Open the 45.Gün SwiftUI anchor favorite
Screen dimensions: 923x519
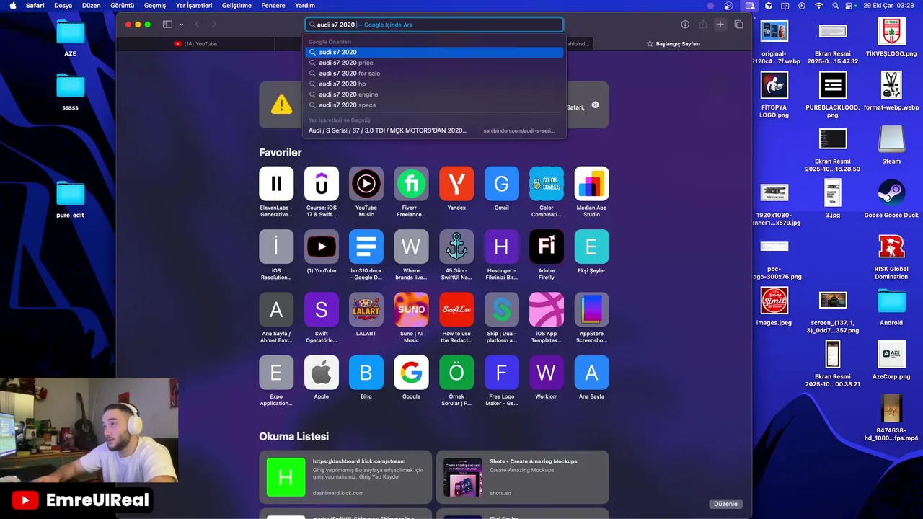click(456, 247)
